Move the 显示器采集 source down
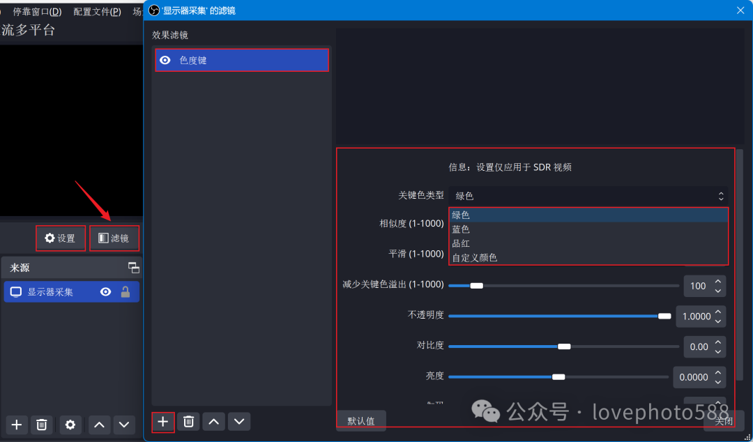The width and height of the screenshot is (753, 442). pyautogui.click(x=123, y=425)
